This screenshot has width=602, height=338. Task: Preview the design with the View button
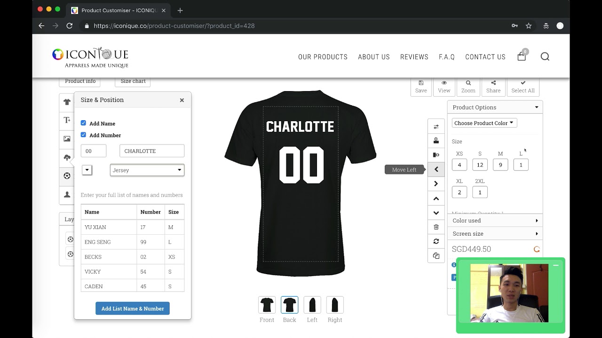(444, 86)
